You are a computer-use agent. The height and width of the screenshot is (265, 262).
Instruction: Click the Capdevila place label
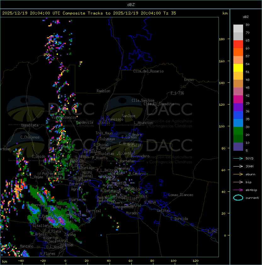[84, 122]
